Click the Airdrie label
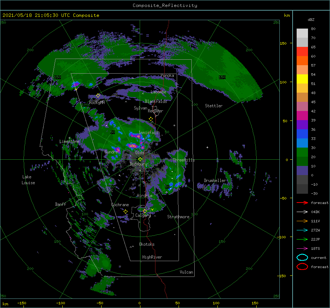Image resolution: width=330 pixels, height=308 pixels. (x=144, y=196)
